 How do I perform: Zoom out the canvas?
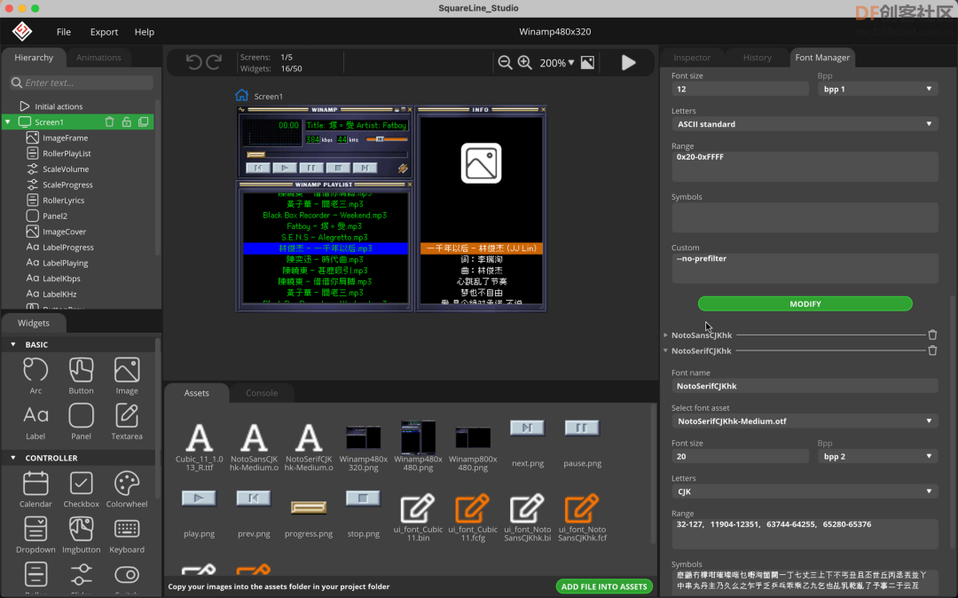pos(505,62)
